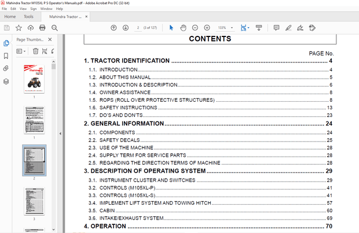Select the cover page thumbnail with tractor
Viewport: 359px width, 233px height.
tap(34, 79)
